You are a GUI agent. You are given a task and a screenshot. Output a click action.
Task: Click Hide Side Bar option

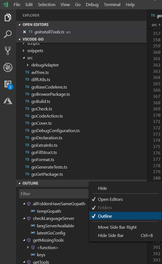pyautogui.click(x=111, y=236)
